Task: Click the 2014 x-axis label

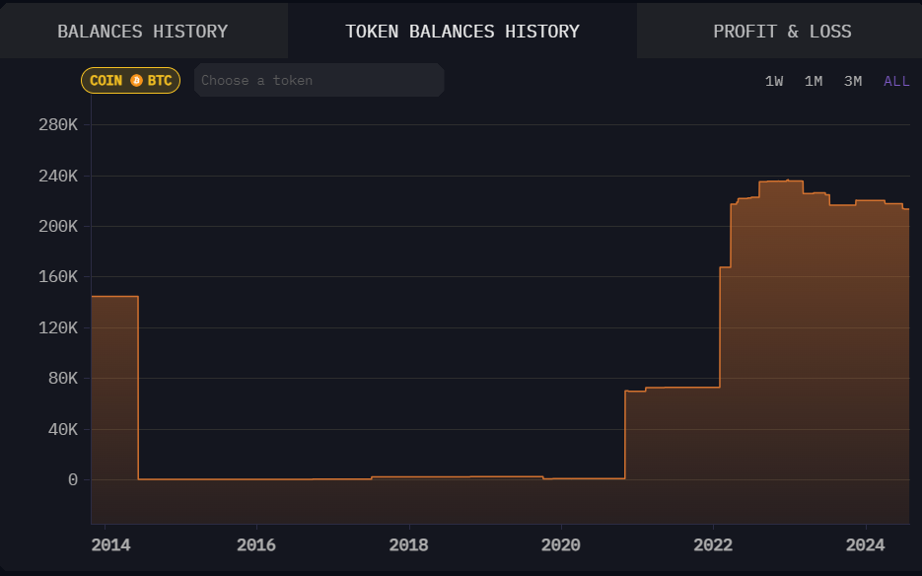Action: [x=110, y=545]
